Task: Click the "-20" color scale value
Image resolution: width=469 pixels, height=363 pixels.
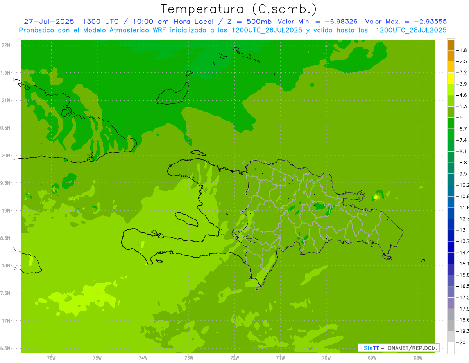Action: pyautogui.click(x=461, y=343)
